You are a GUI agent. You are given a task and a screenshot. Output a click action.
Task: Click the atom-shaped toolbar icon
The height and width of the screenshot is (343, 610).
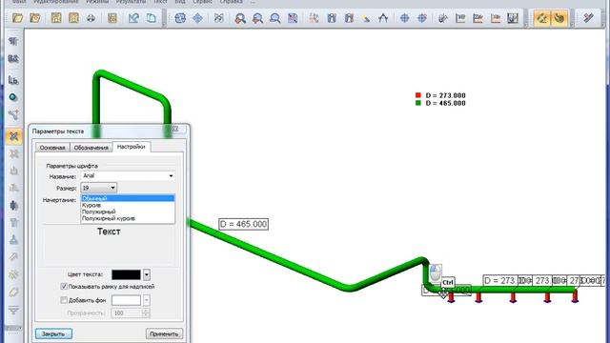pos(219,18)
